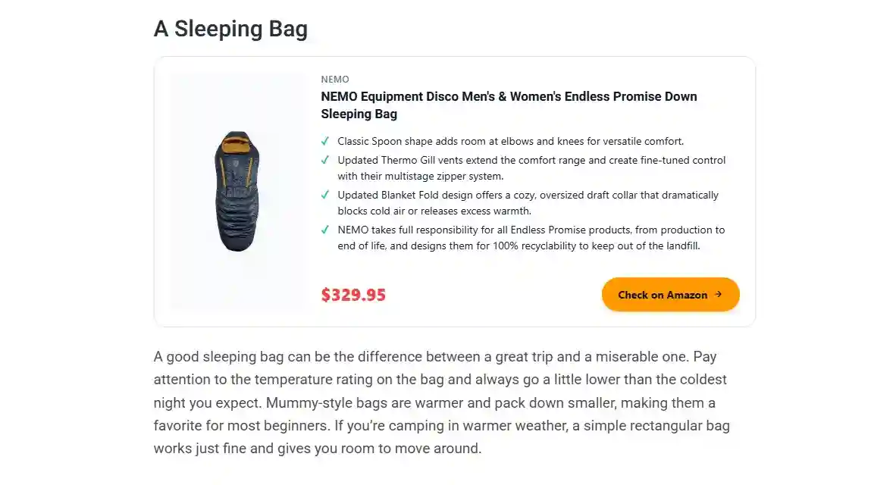Click the Check on Amazon button
Screen dimensions: 896x485
[x=670, y=294]
